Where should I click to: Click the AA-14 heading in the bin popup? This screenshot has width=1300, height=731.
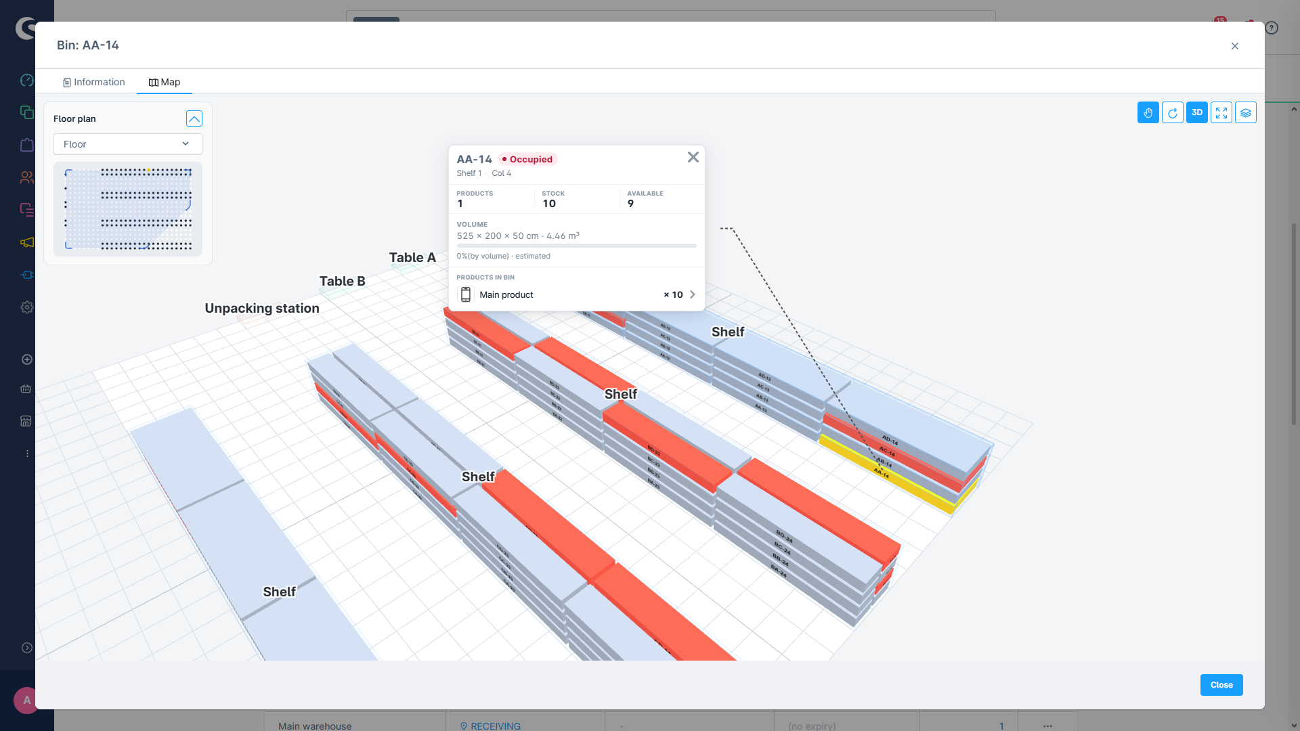474,159
